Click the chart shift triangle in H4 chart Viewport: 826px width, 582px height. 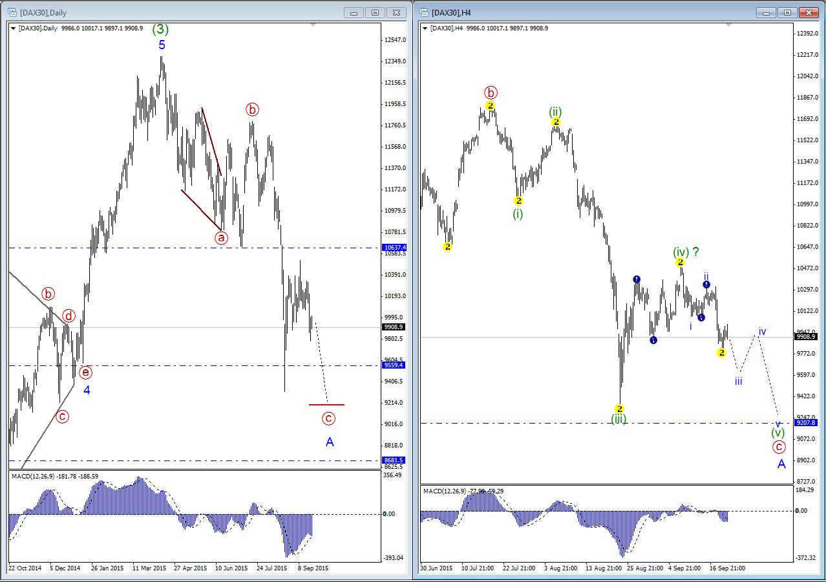click(728, 25)
